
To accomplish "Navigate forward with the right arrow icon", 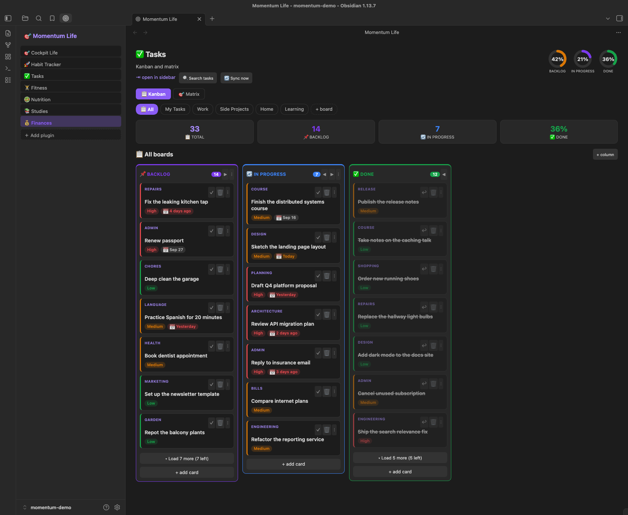I will (145, 33).
